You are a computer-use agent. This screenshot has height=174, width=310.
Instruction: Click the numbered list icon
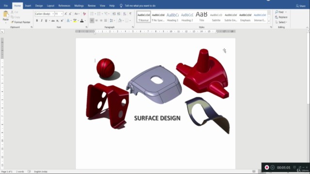pos(99,14)
